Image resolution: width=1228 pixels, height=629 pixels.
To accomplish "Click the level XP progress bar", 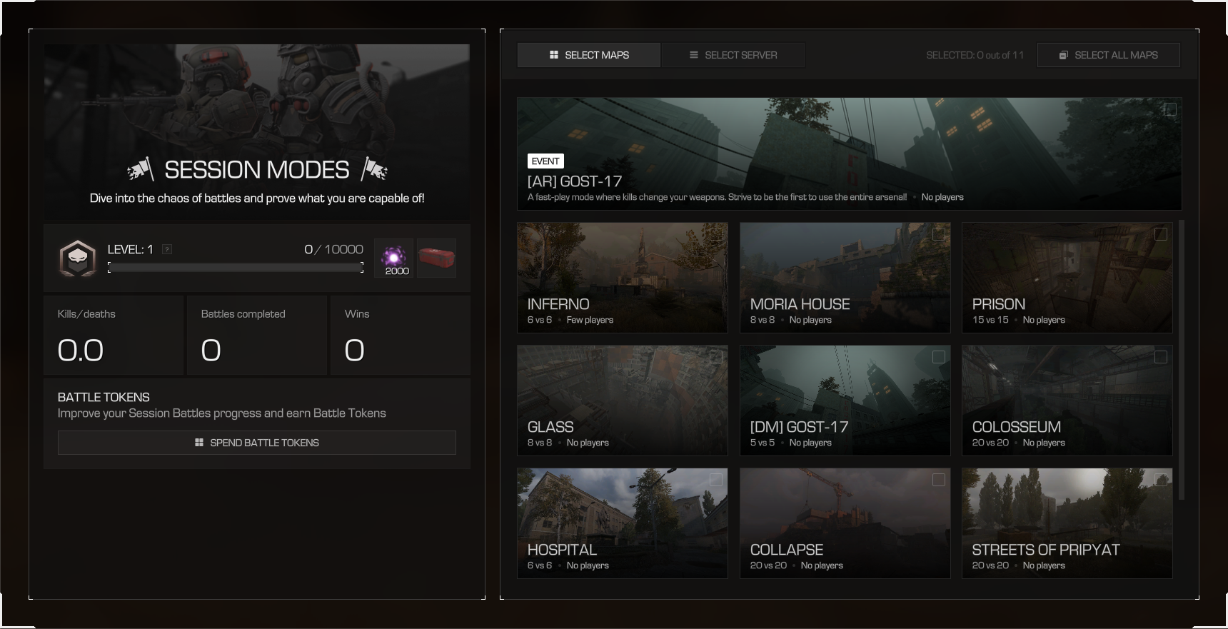I will [236, 268].
